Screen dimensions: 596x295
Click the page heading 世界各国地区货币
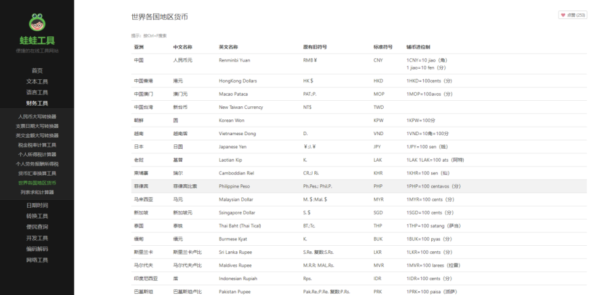coord(160,17)
